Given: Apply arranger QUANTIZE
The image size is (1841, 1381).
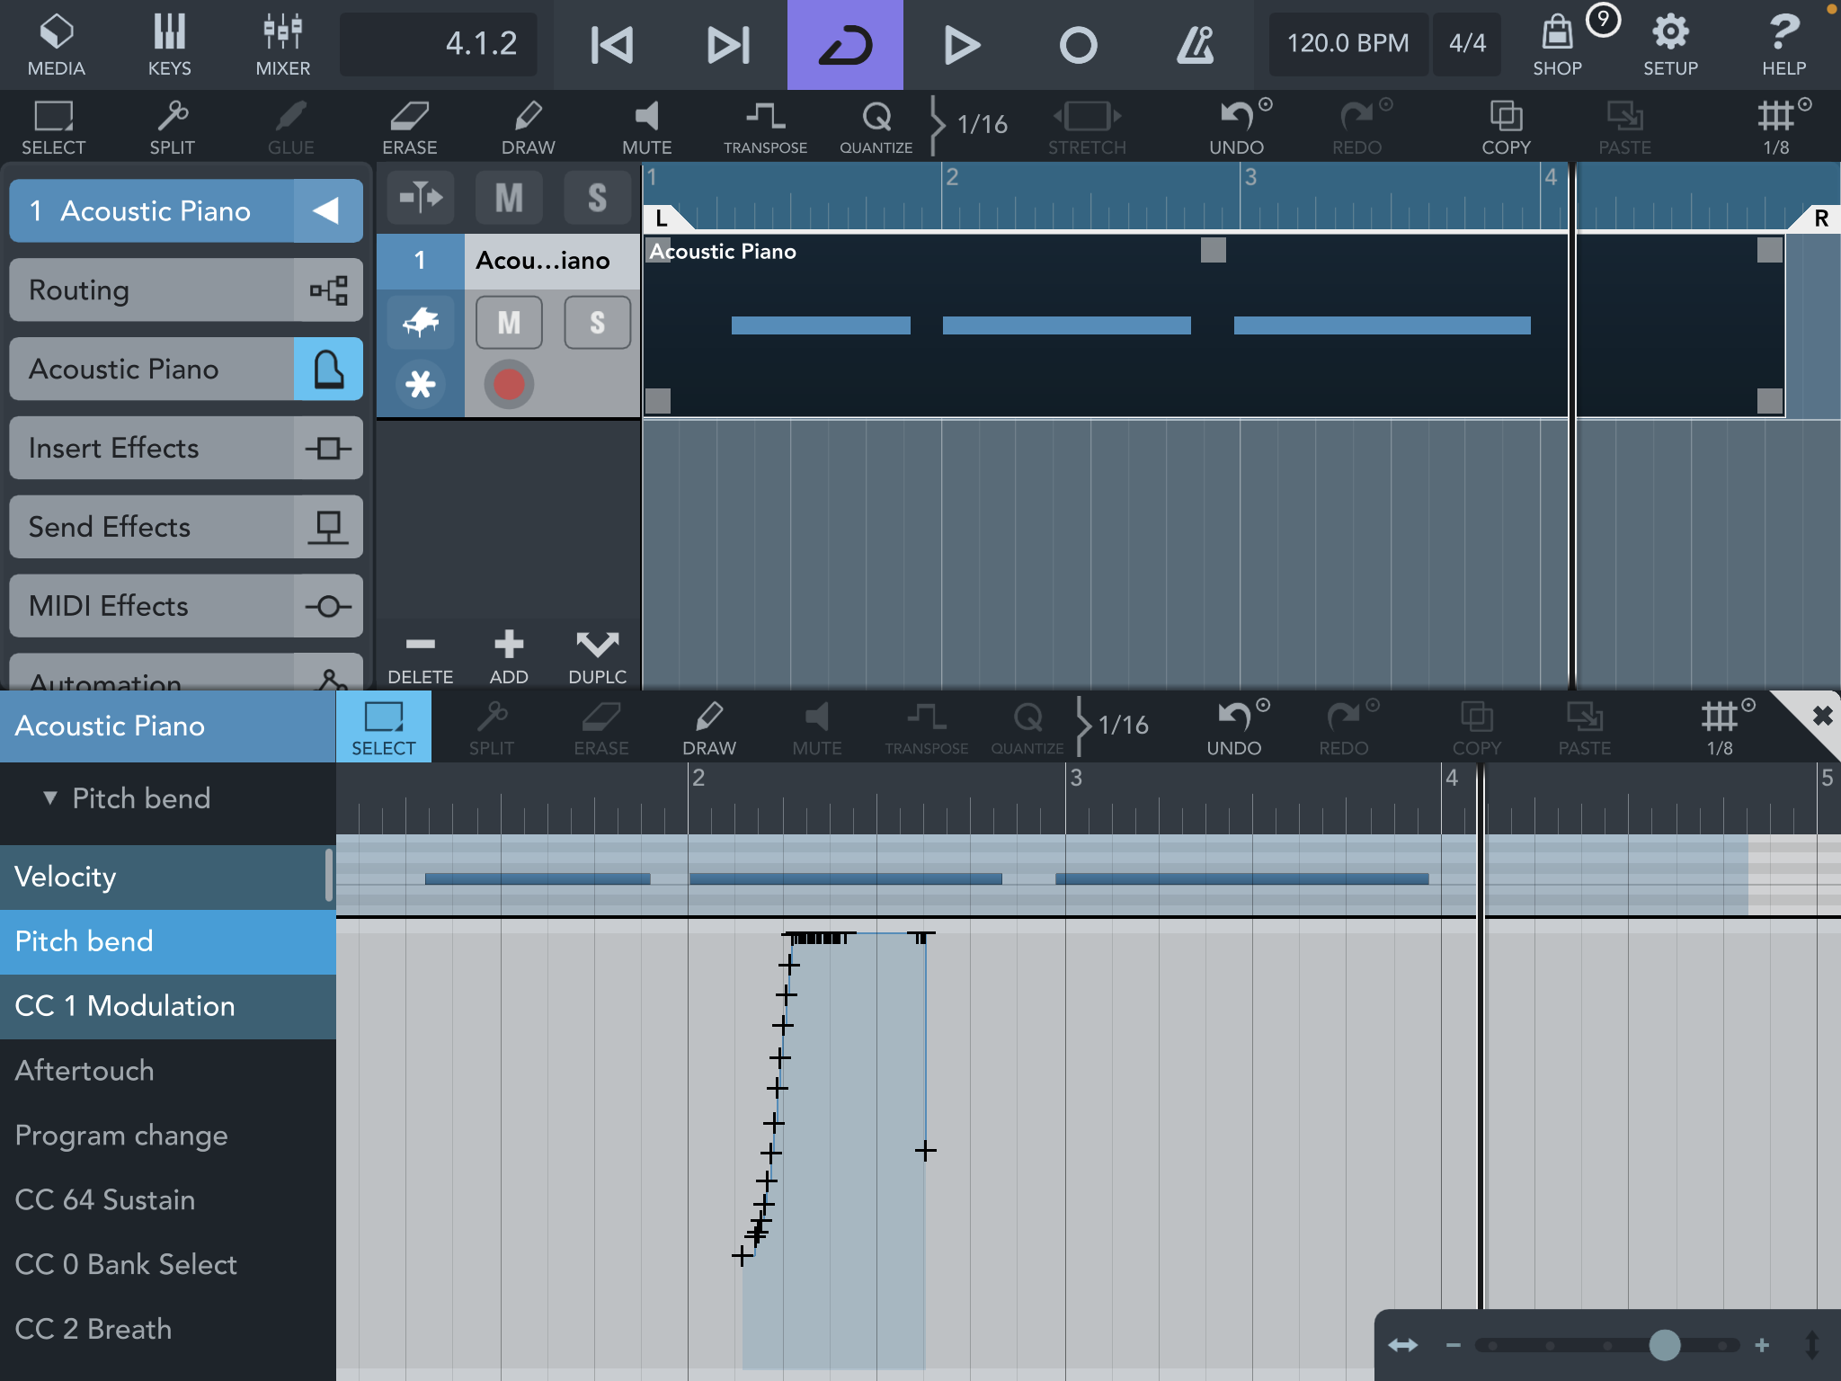Looking at the screenshot, I should point(876,128).
